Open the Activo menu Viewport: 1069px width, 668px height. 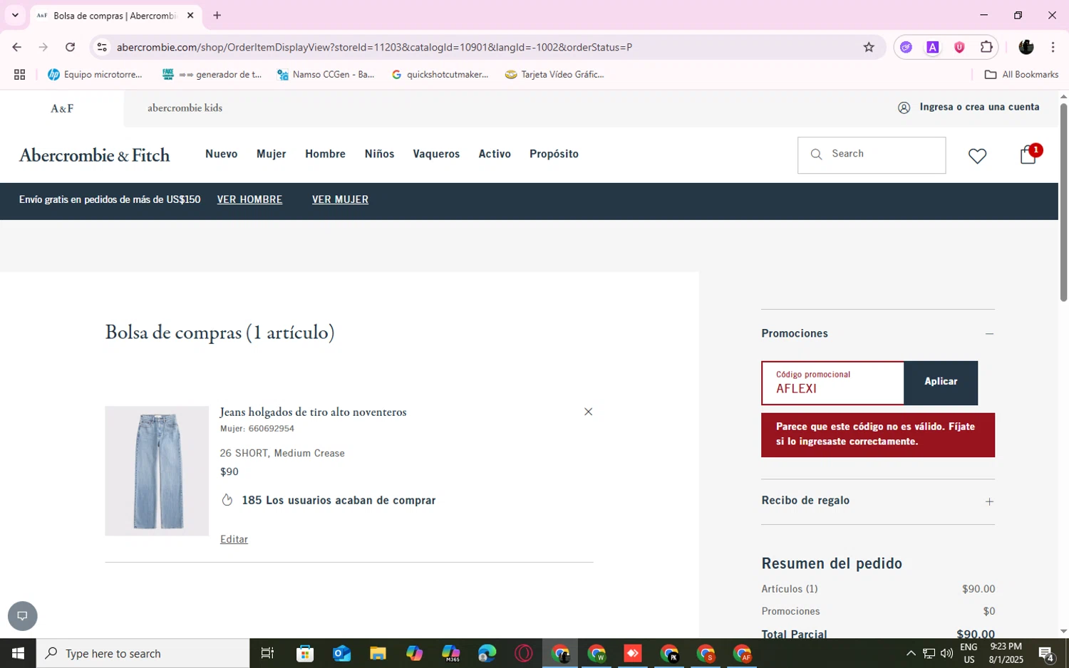point(495,154)
